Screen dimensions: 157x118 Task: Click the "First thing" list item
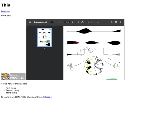click(x=11, y=88)
